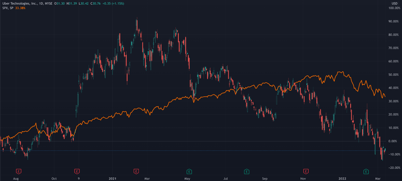Click the 2021 label on the time axis
402x181 pixels.
pos(112,179)
